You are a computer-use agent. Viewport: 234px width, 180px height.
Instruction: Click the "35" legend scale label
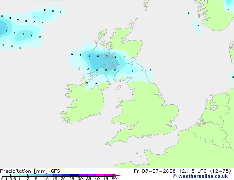click(89, 179)
